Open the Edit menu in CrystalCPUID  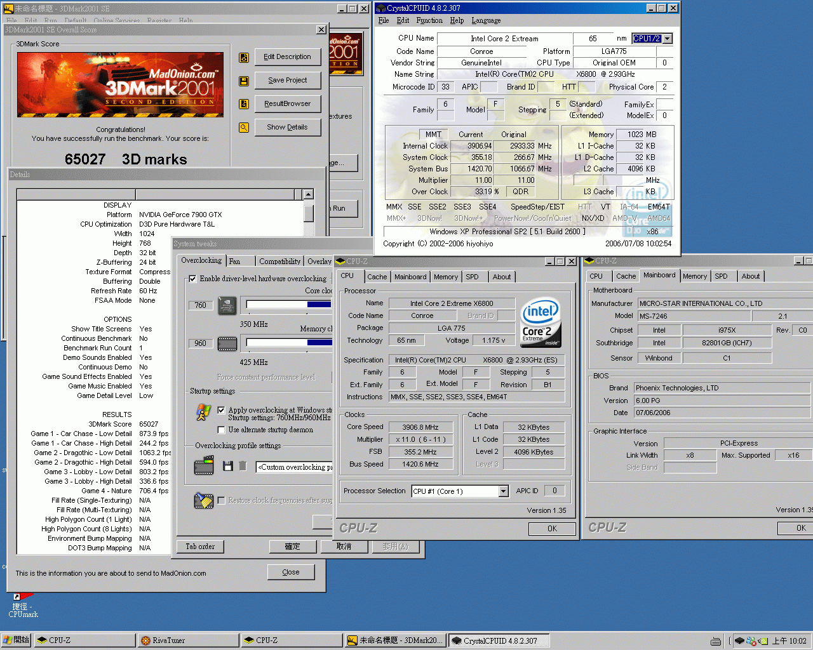tap(403, 20)
